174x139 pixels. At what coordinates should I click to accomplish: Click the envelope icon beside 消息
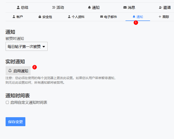pos(125,8)
